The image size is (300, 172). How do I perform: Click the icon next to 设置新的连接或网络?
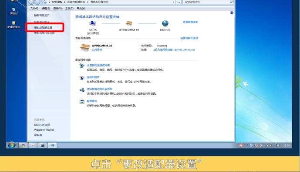82,66
